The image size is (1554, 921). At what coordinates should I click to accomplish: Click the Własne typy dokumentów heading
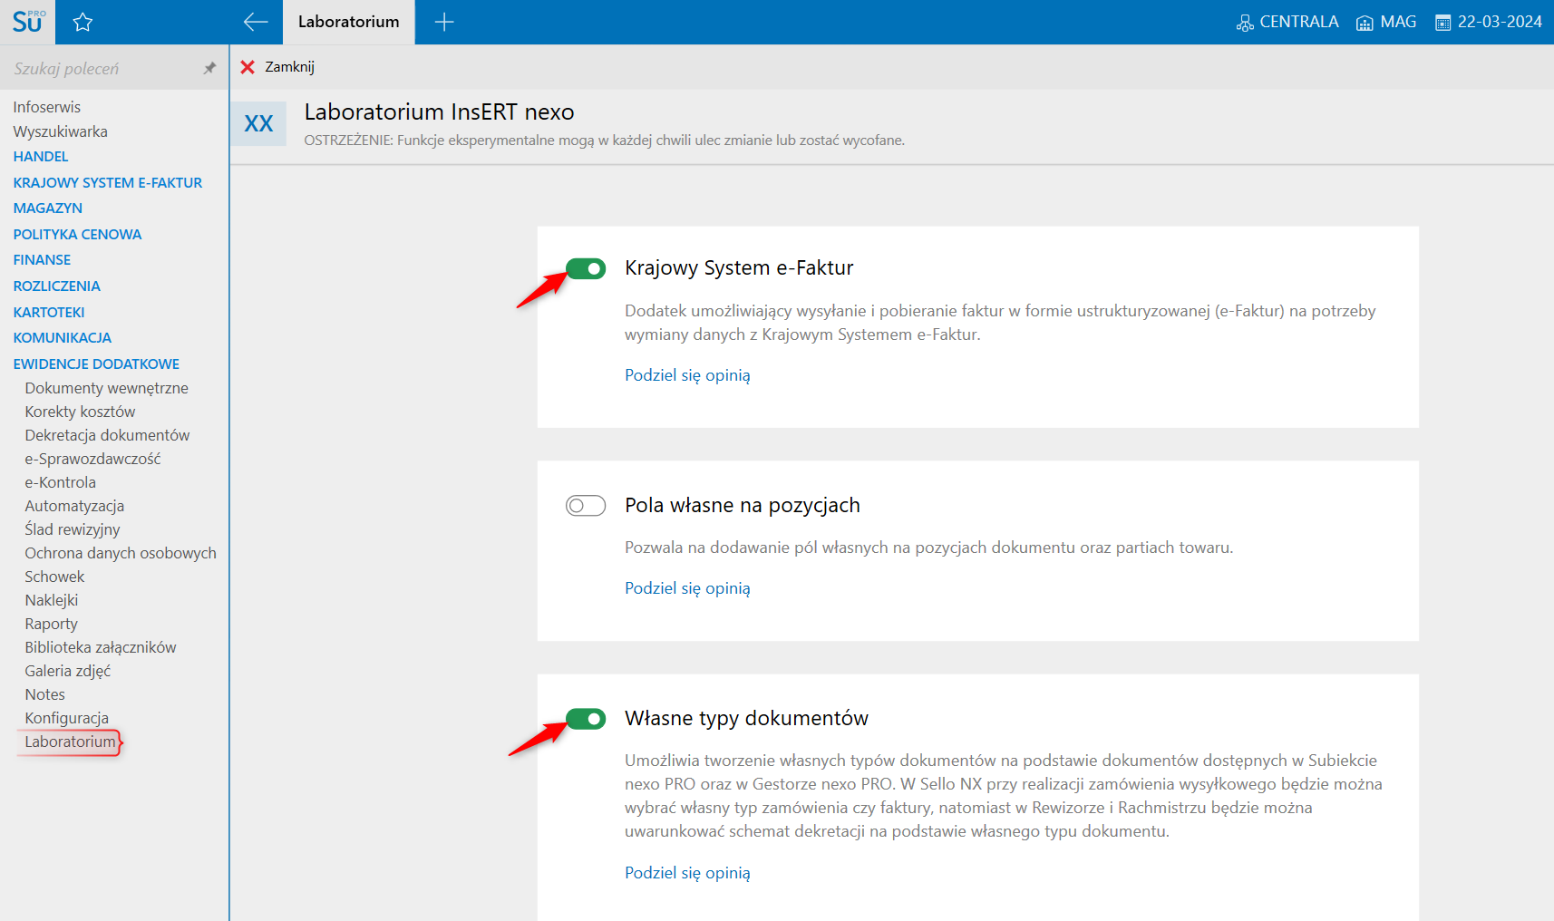click(746, 719)
